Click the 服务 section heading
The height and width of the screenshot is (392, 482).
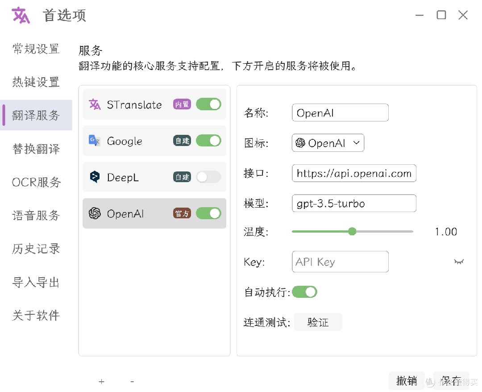click(90, 50)
